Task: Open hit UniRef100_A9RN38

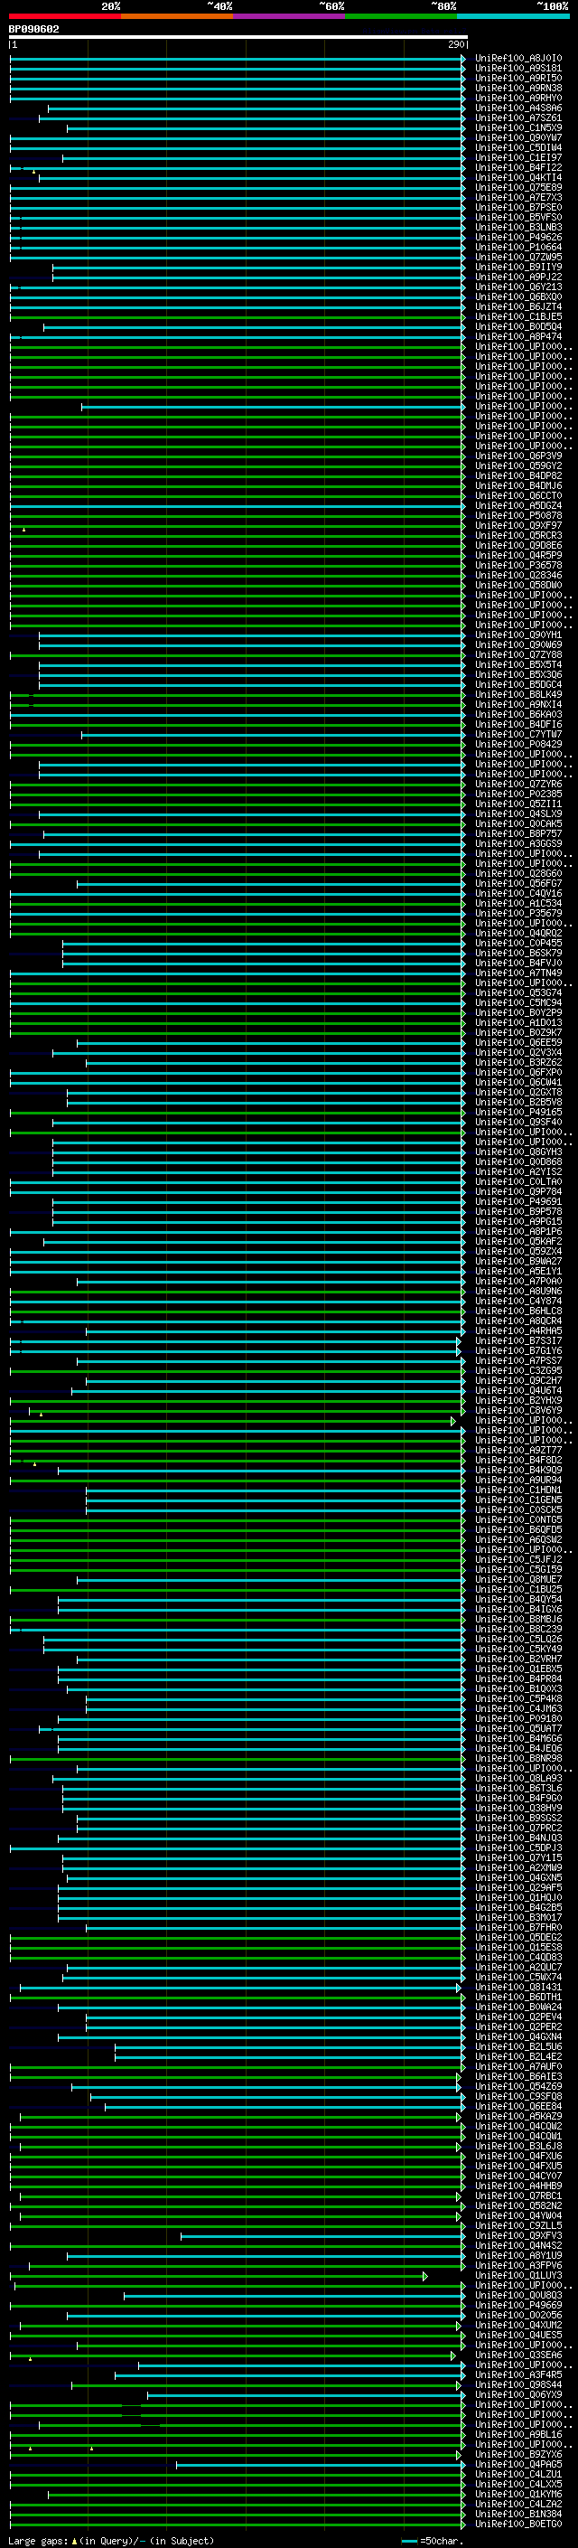Action: [x=518, y=88]
